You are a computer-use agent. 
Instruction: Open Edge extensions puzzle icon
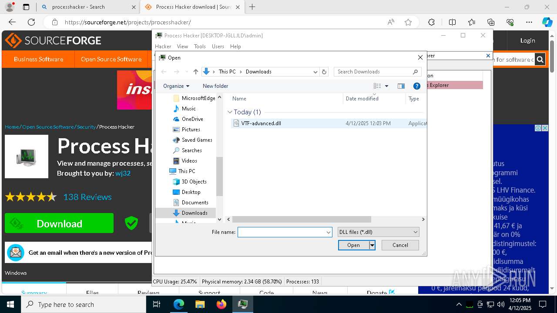click(431, 22)
